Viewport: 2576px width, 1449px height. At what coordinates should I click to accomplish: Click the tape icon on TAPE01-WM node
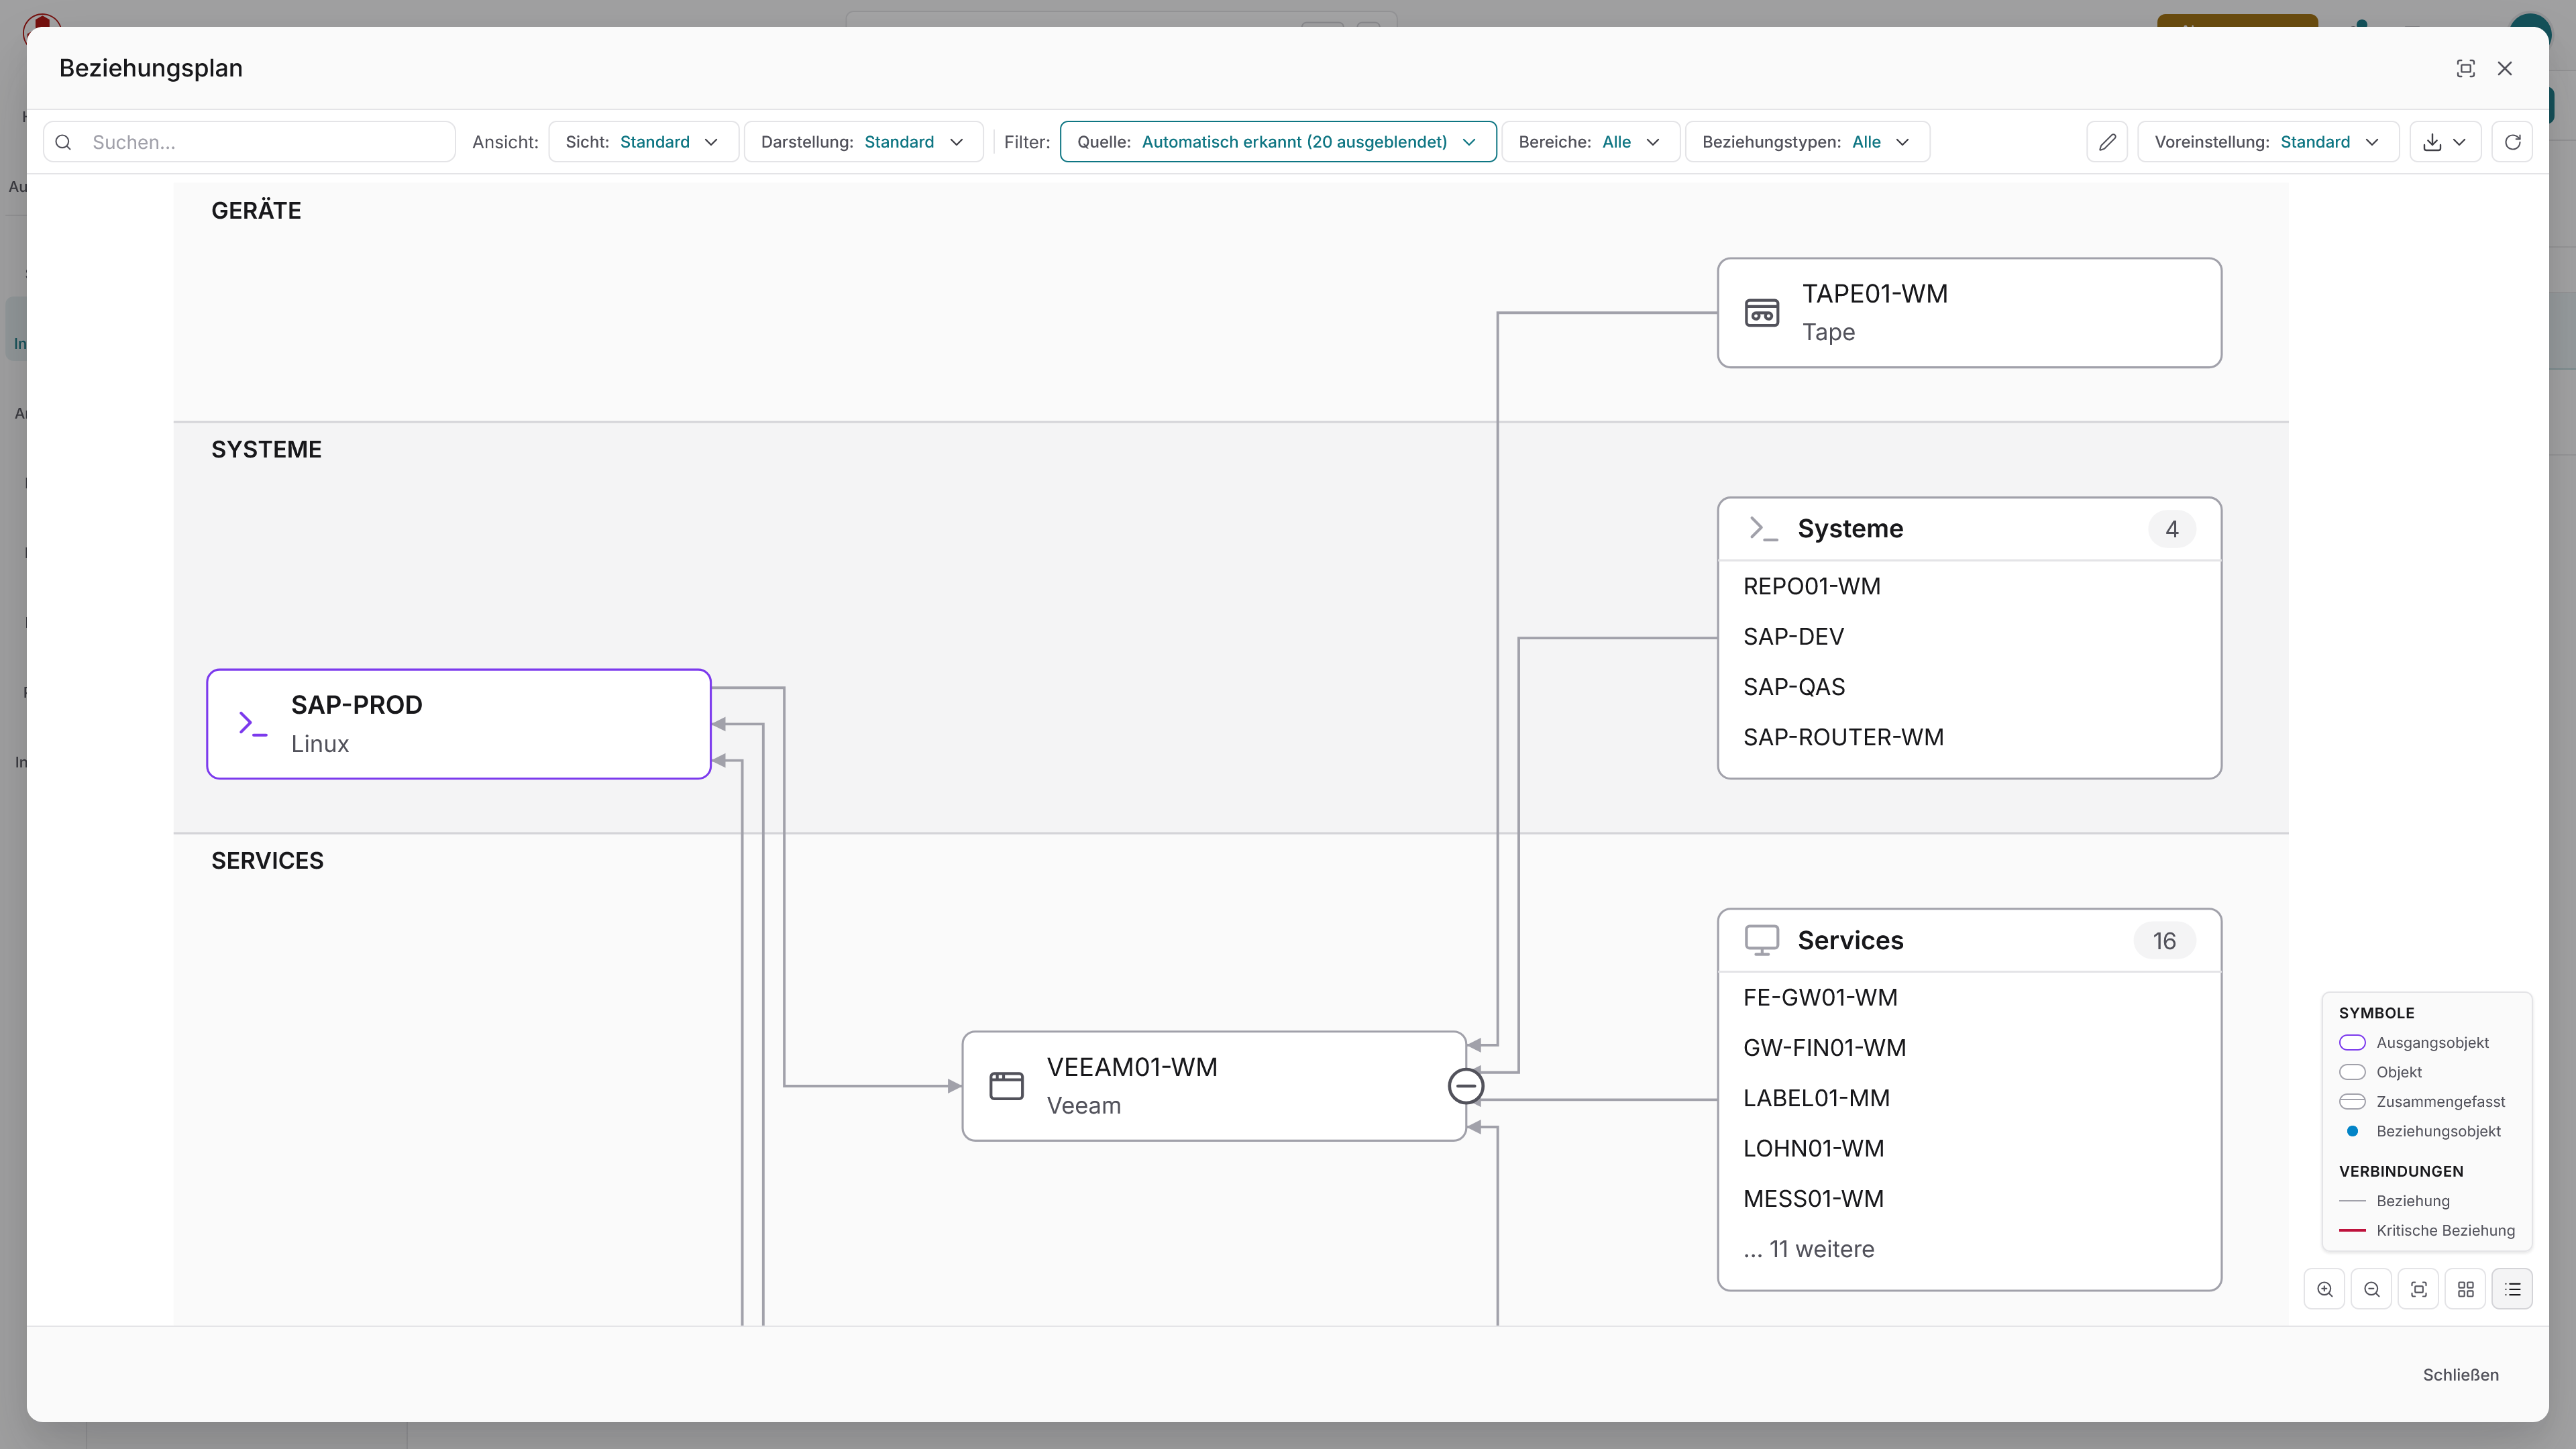tap(1762, 313)
